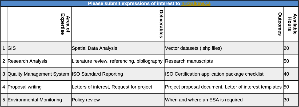Viewport: 299px width, 107px height.
Task: Click the Environmental Monitoring cell
Action: click(39, 100)
